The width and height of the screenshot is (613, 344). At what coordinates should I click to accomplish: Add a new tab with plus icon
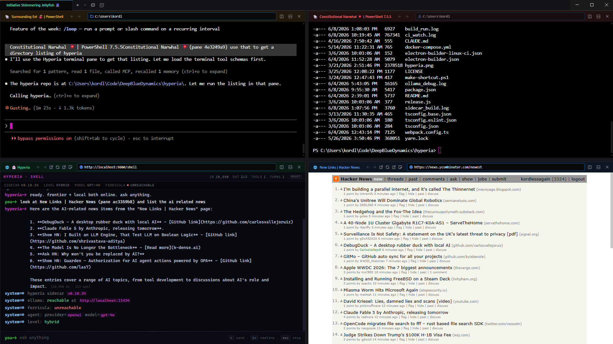(77, 5)
